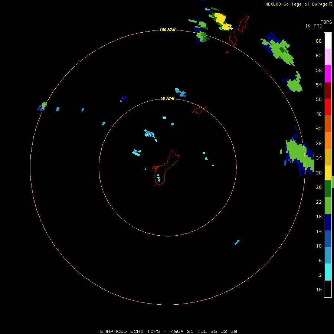Click the legend value 42
This screenshot has height=334, width=334.
click(319, 129)
